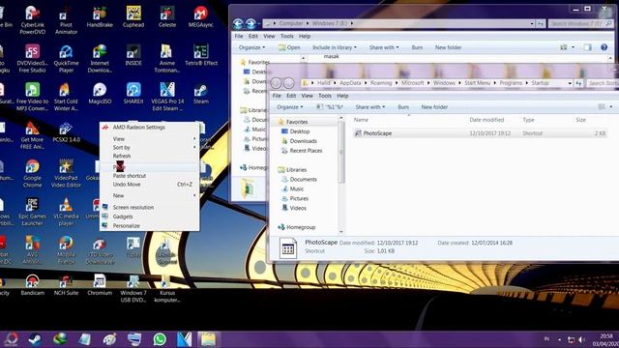Open the VLC media player icon
619x348 pixels.
(66, 212)
